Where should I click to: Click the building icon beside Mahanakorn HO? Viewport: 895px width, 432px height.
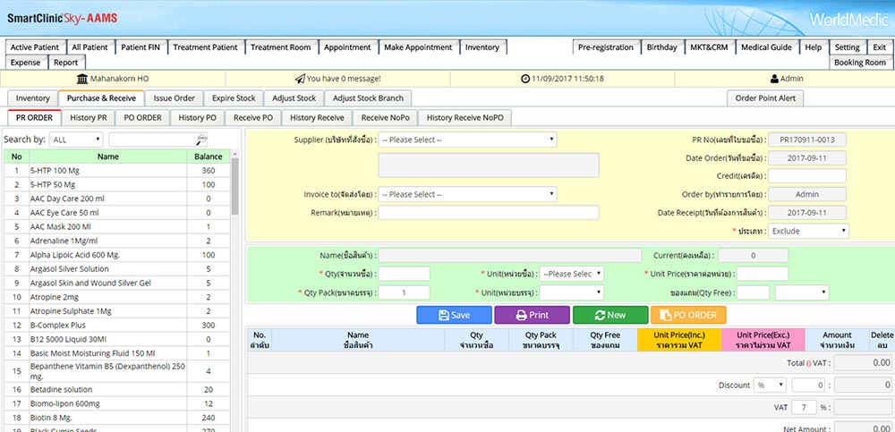point(82,79)
